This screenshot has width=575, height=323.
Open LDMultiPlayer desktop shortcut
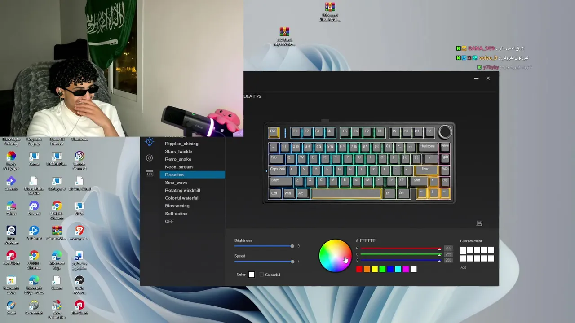[x=57, y=159]
